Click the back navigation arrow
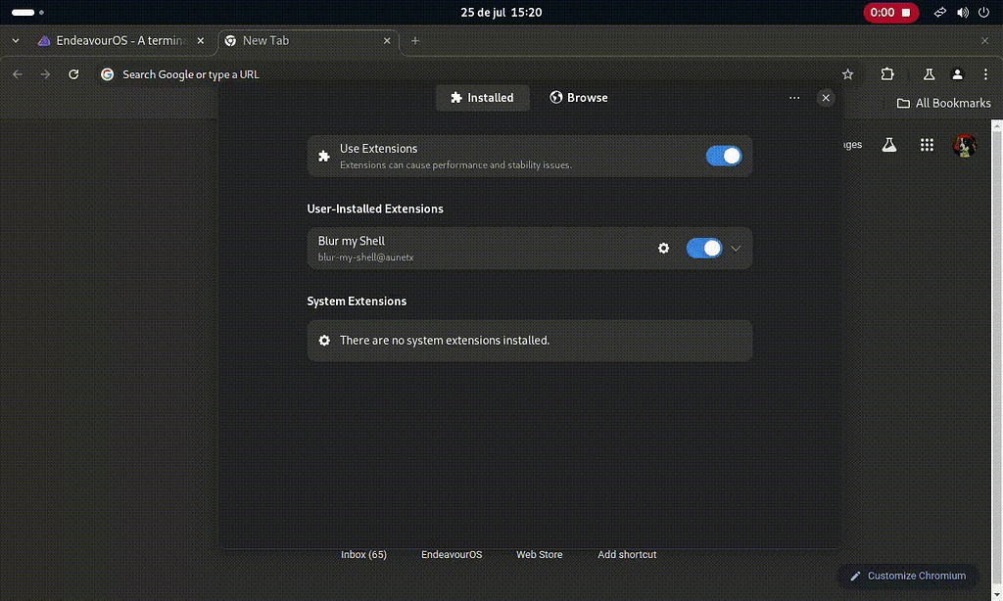 pos(17,73)
